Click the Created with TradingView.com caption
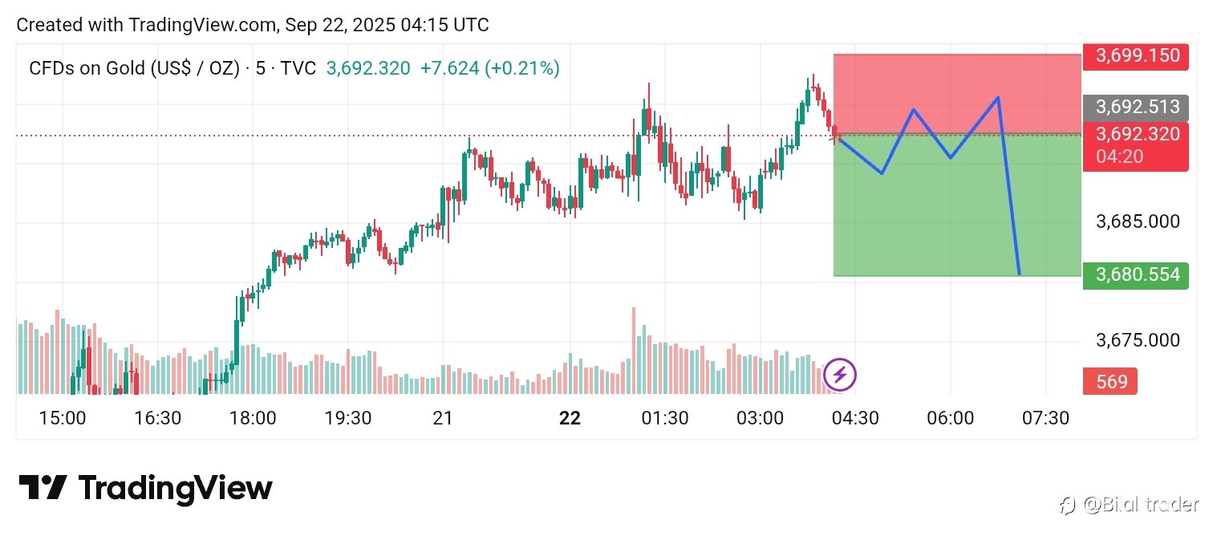 pyautogui.click(x=253, y=25)
